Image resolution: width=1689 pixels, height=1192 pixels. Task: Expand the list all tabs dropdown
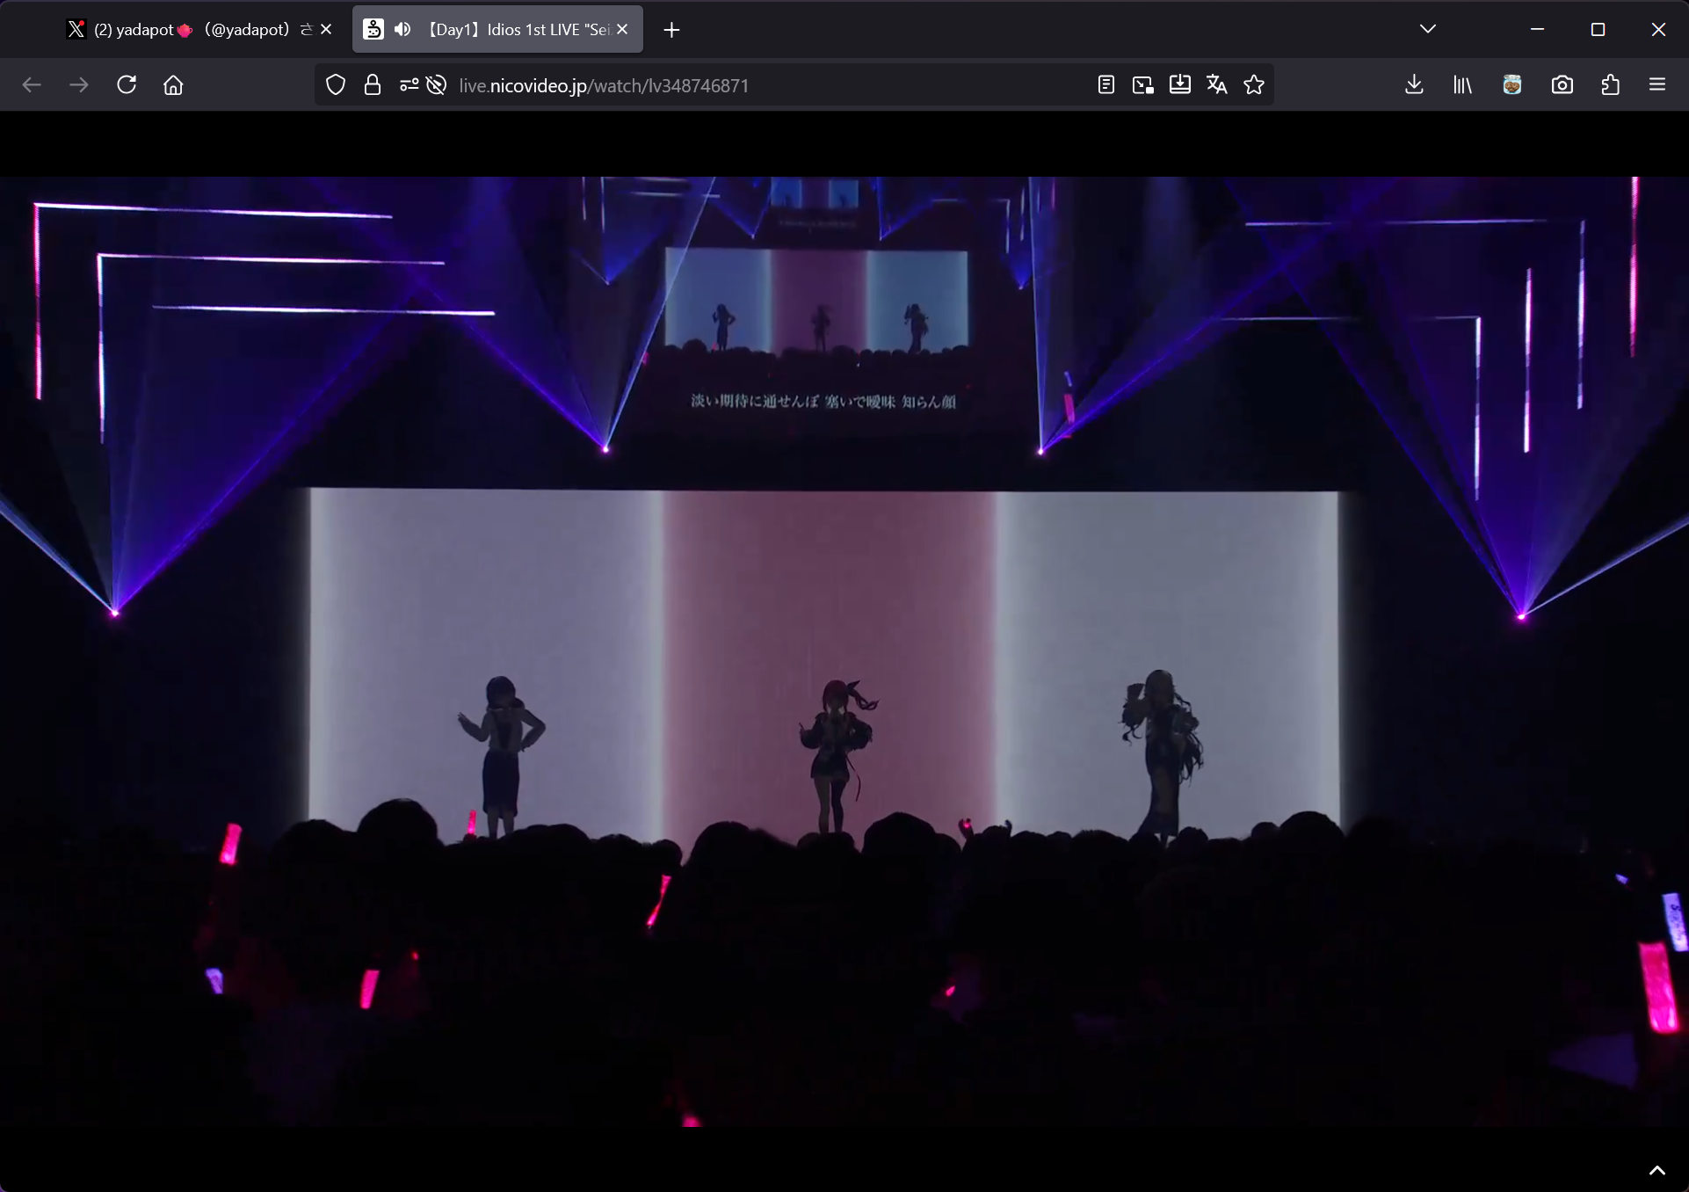pos(1428,29)
